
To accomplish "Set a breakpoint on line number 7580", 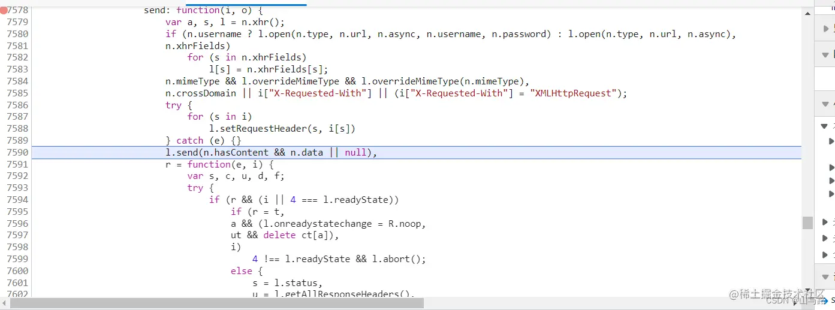I will click(17, 34).
